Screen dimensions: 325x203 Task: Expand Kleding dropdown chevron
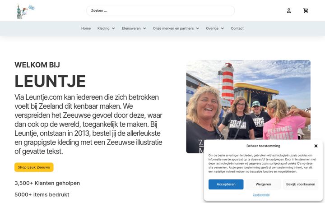113,28
